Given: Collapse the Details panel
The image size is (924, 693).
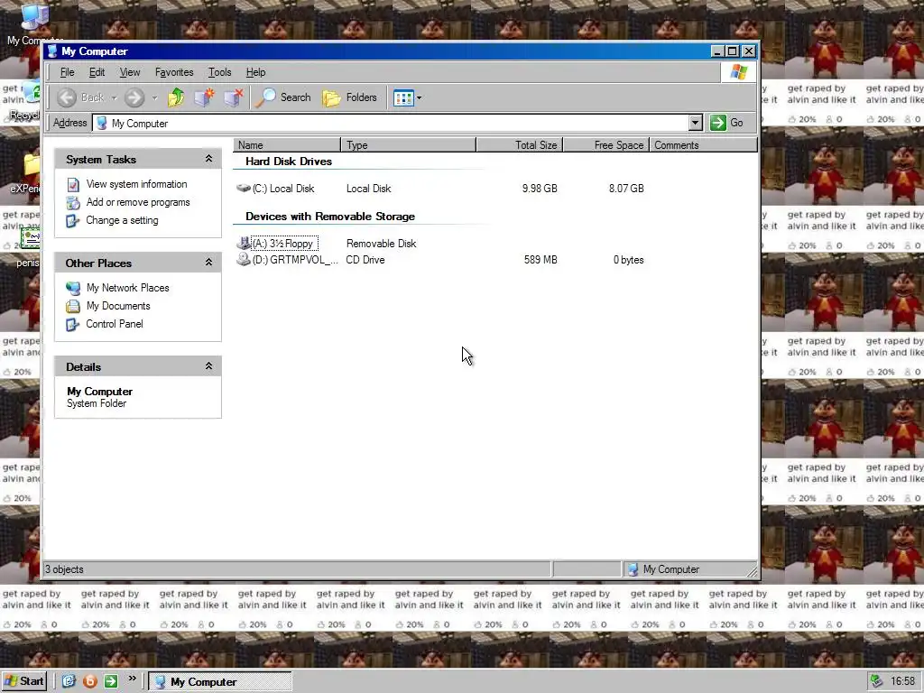Looking at the screenshot, I should (x=208, y=366).
